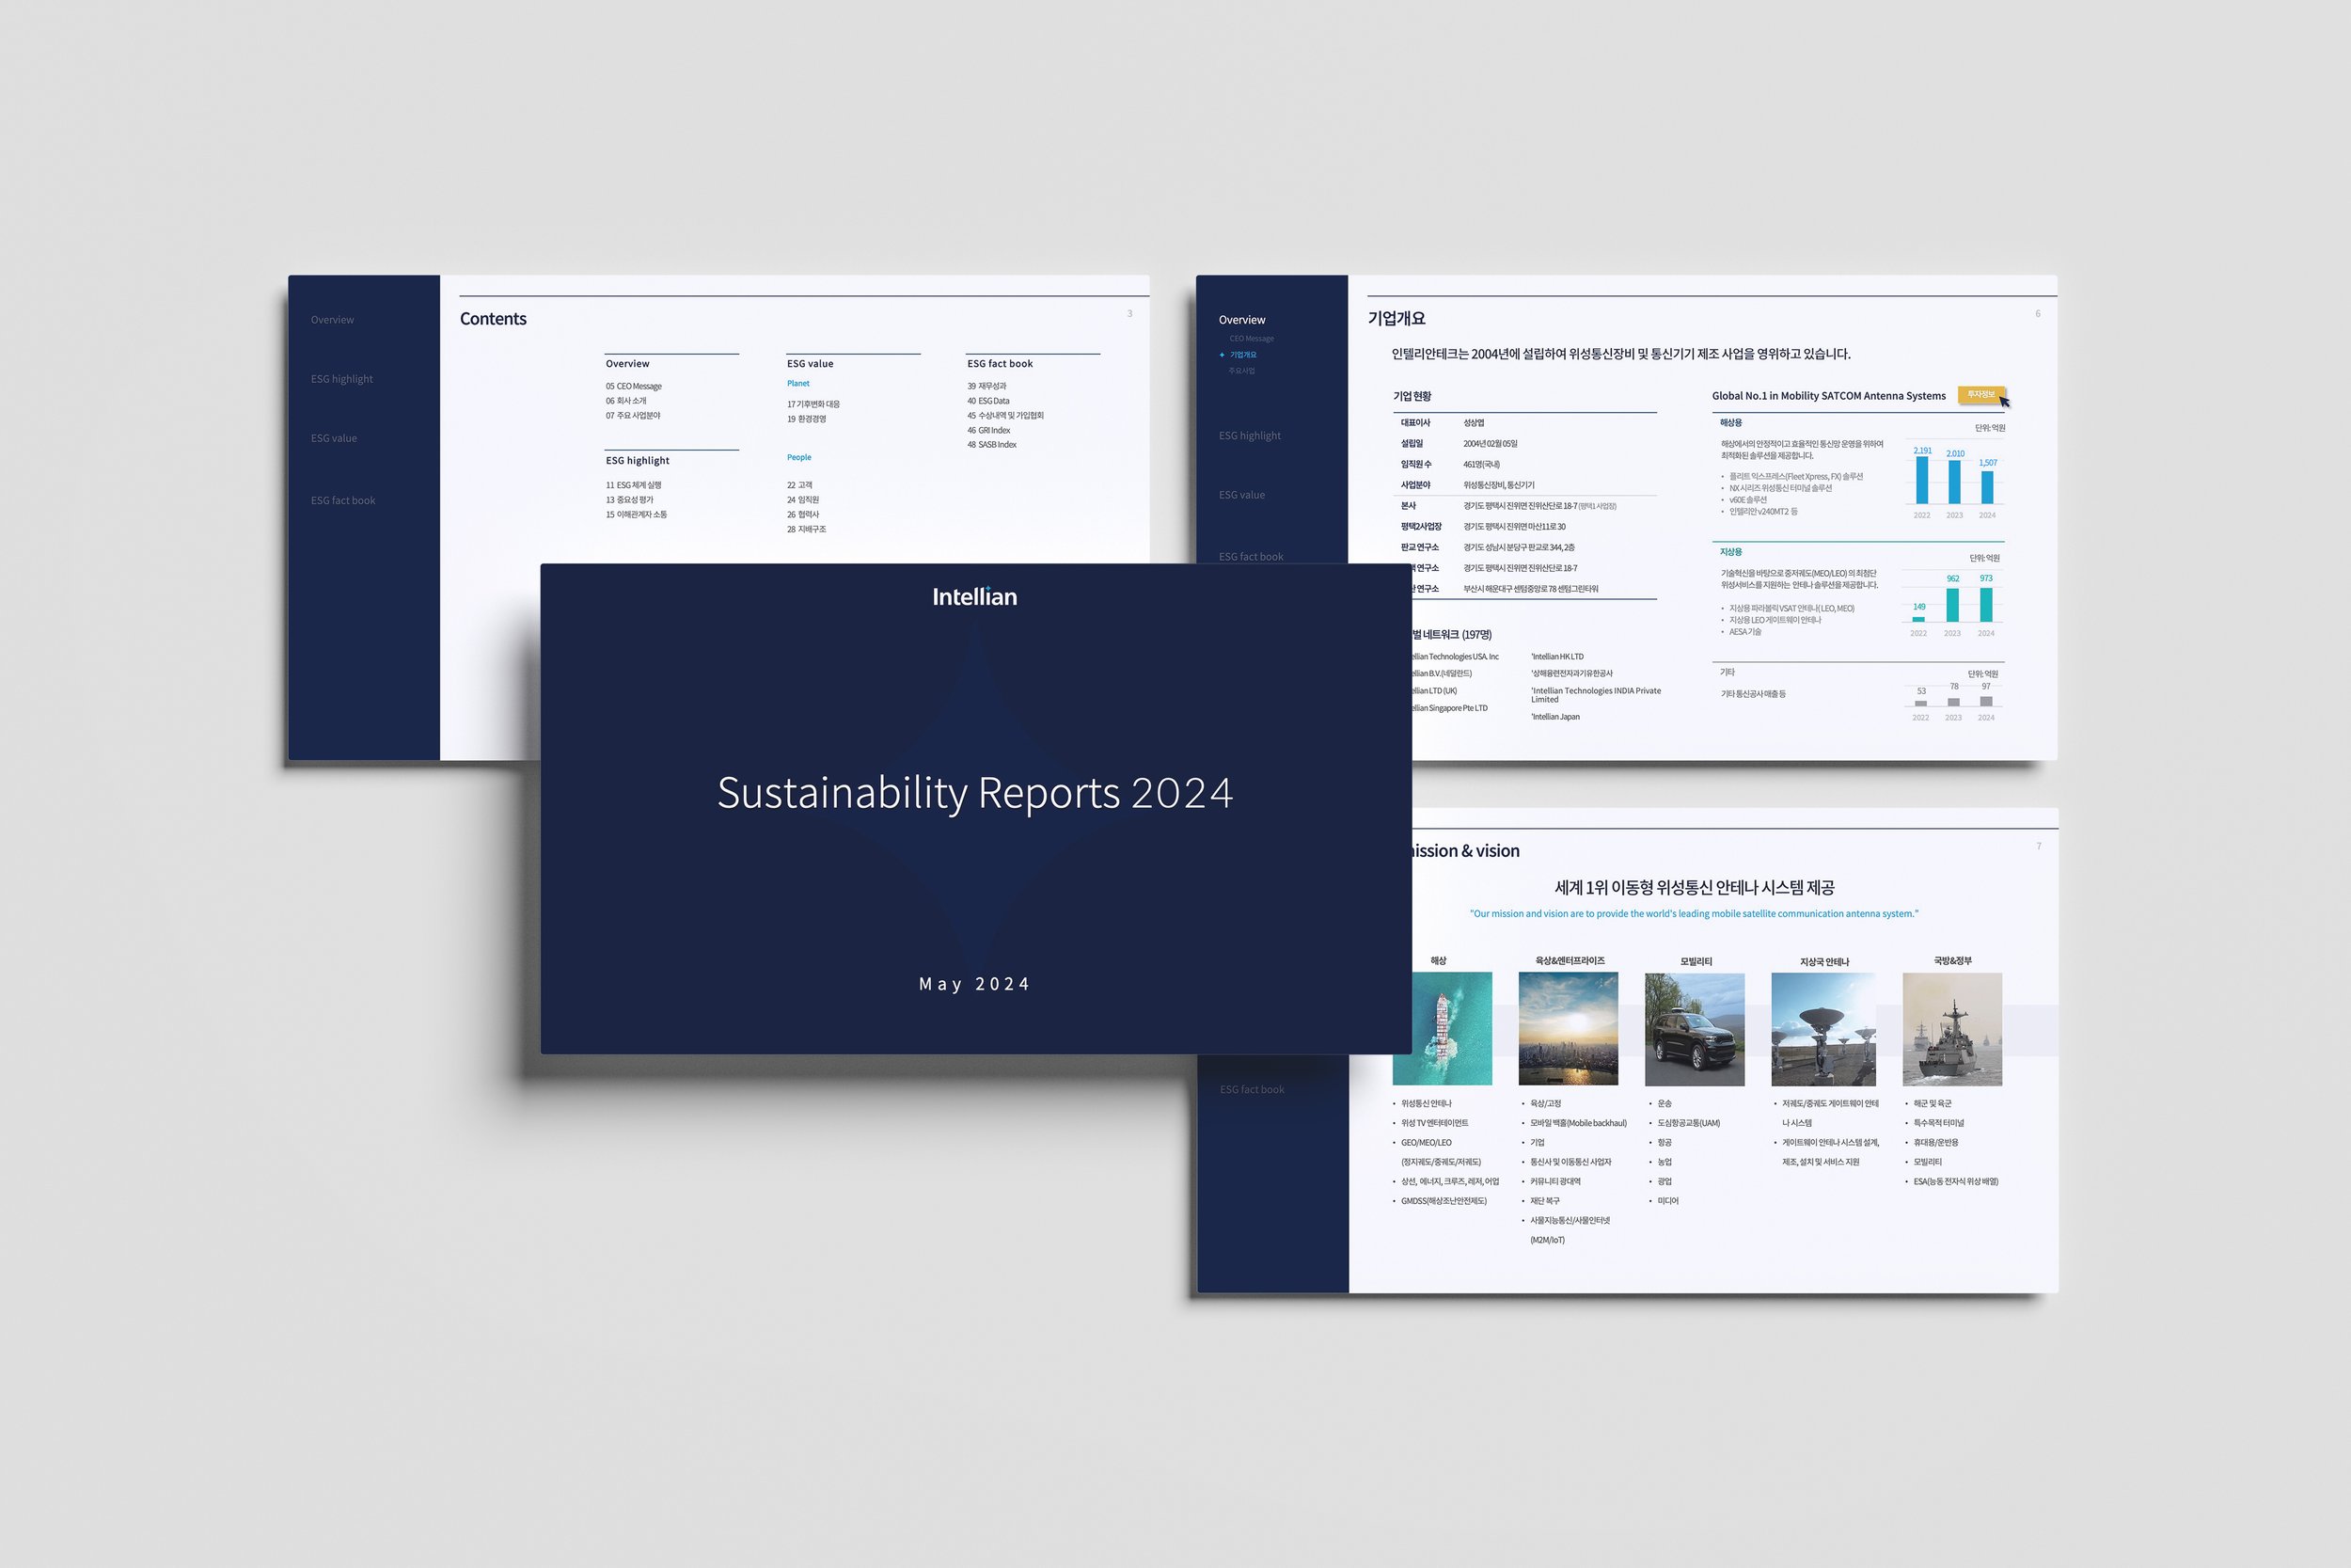Go to '05 CEO Message' contents entry
The height and width of the screenshot is (1568, 2351).
[634, 386]
